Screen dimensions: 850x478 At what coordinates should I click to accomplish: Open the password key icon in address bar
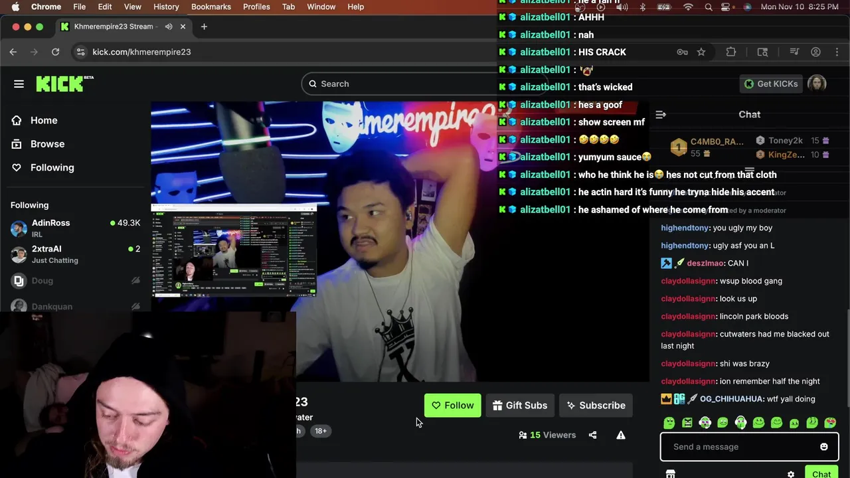(682, 52)
